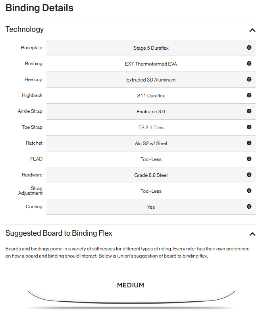This screenshot has height=312, width=262.
Task: Click info icon for Exoframe 3.0 ankle strap
Action: pyautogui.click(x=249, y=111)
